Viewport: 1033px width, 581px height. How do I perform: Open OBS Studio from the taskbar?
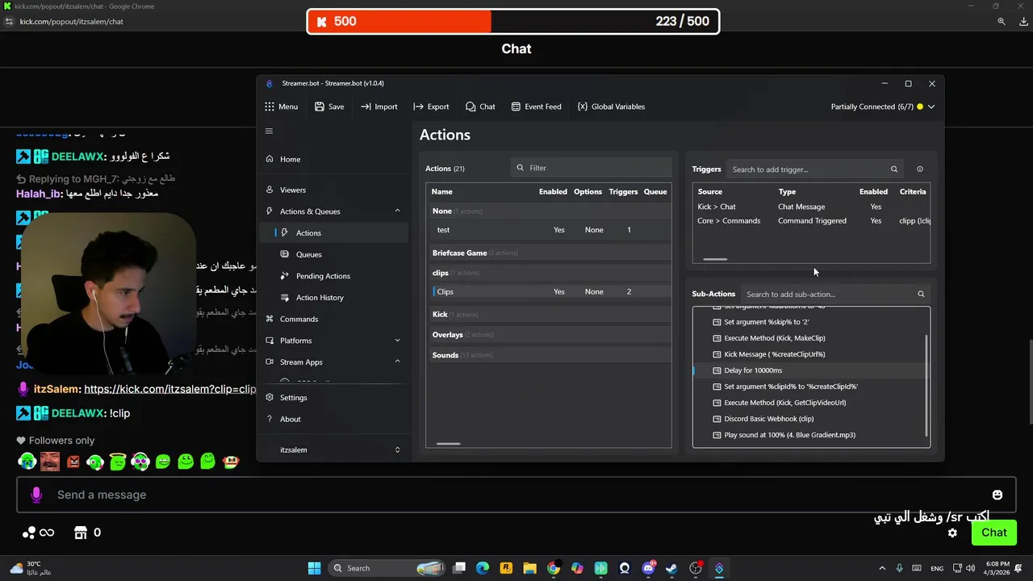(x=696, y=568)
